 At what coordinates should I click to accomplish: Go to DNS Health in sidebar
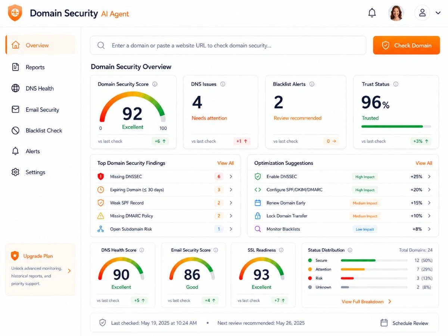coord(40,88)
